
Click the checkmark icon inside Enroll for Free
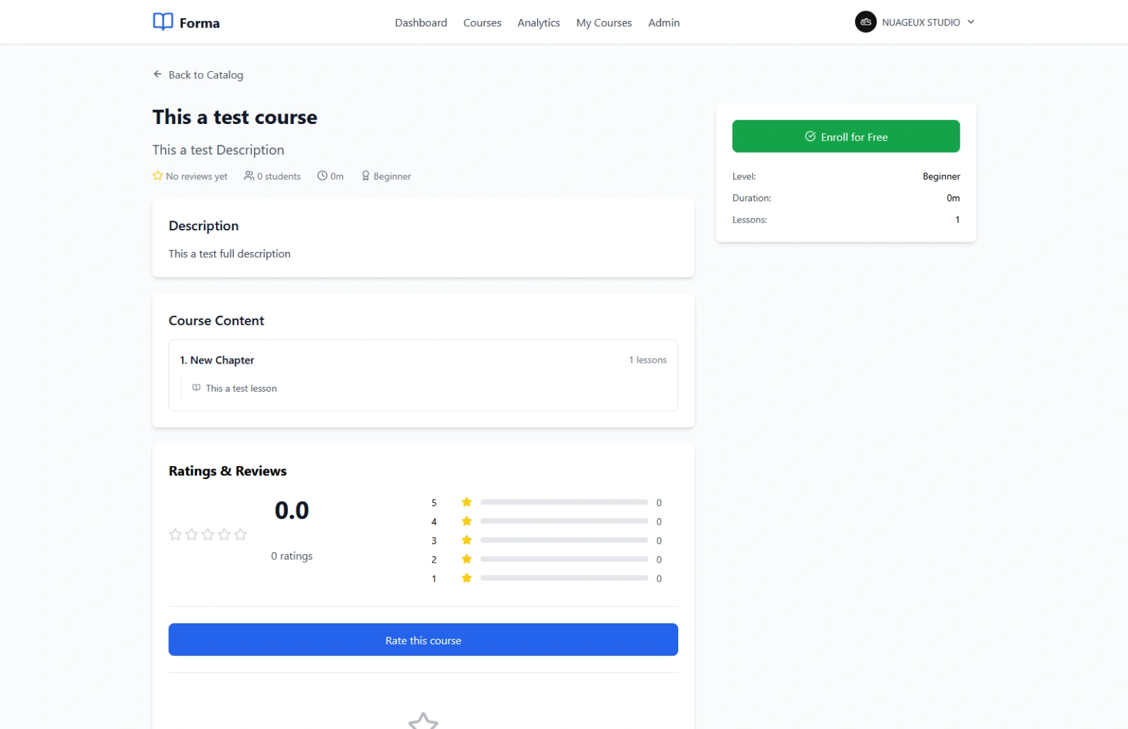click(x=809, y=136)
